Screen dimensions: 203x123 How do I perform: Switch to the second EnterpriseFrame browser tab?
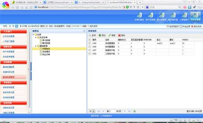[58, 2]
